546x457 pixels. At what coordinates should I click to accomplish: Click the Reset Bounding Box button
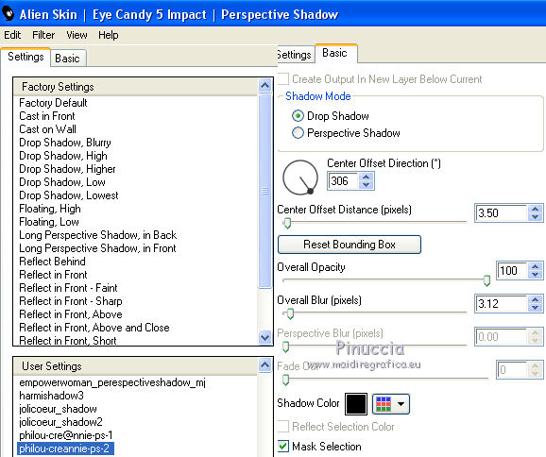coord(350,245)
